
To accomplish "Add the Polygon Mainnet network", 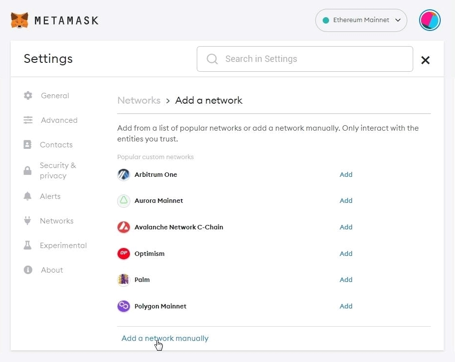I will 346,306.
